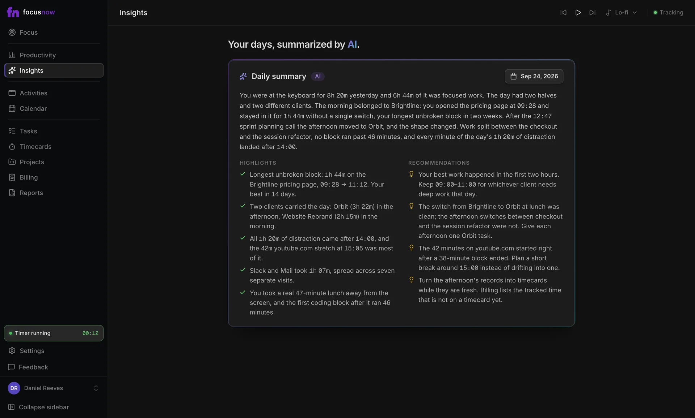This screenshot has height=418, width=695.
Task: Open Focus via its target icon
Action: tap(12, 33)
